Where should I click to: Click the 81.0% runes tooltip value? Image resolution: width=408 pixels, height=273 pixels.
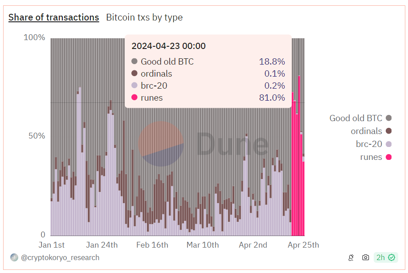coord(272,98)
